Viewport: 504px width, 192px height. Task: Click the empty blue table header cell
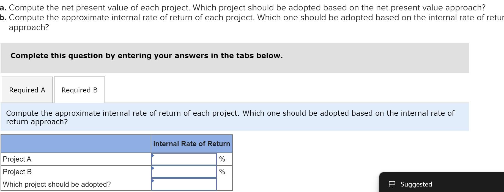coord(76,143)
